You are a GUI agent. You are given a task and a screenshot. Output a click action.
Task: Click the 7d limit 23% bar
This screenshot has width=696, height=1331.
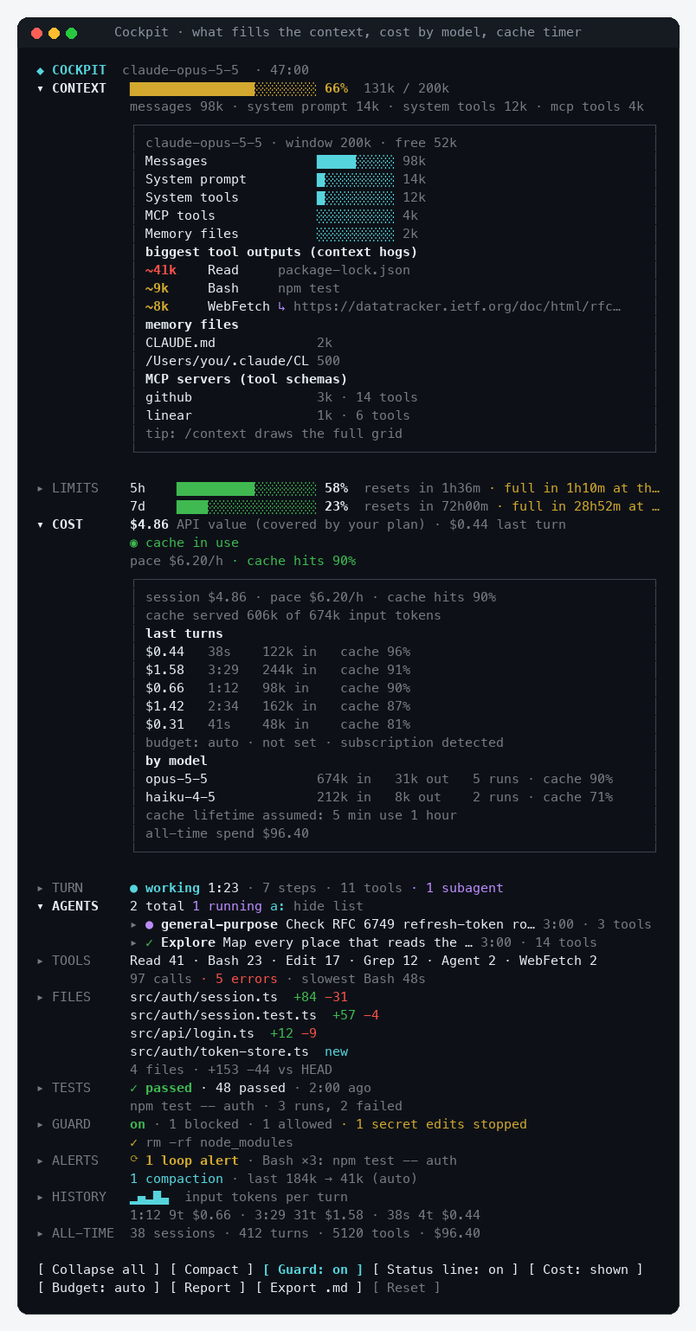tap(247, 506)
